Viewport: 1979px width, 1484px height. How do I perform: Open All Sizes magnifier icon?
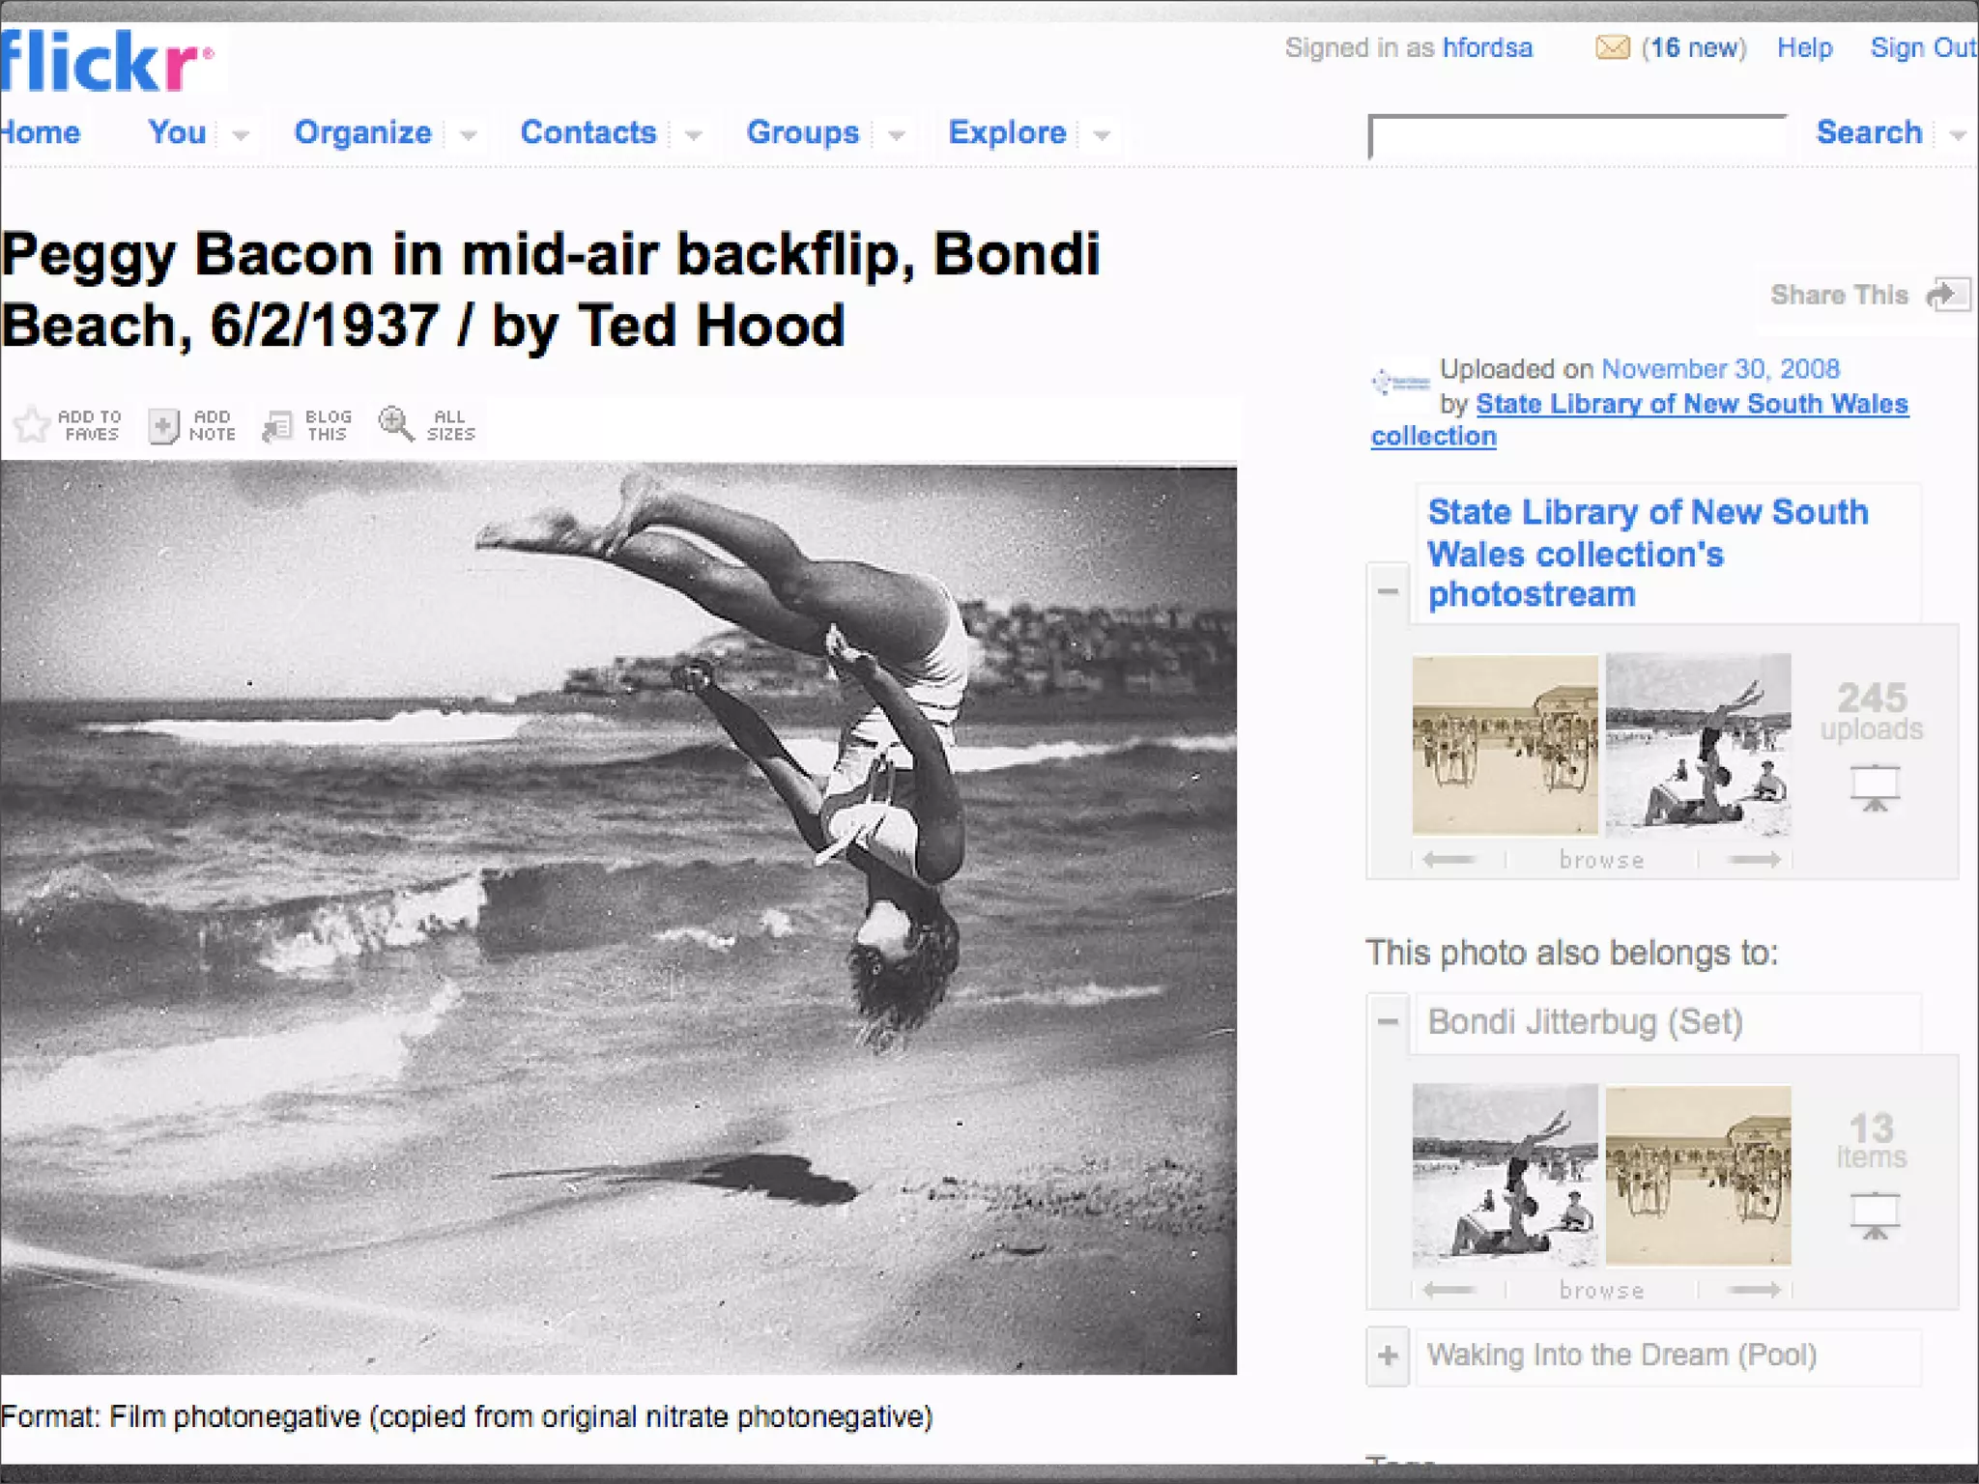[x=395, y=423]
